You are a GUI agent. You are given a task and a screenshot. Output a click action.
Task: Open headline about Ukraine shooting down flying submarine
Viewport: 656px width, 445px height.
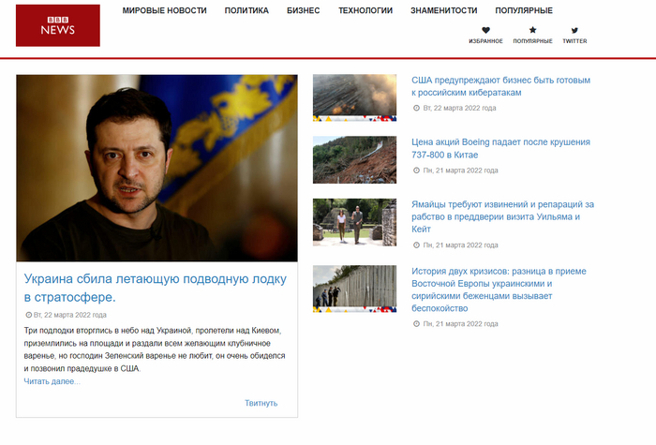tap(156, 288)
